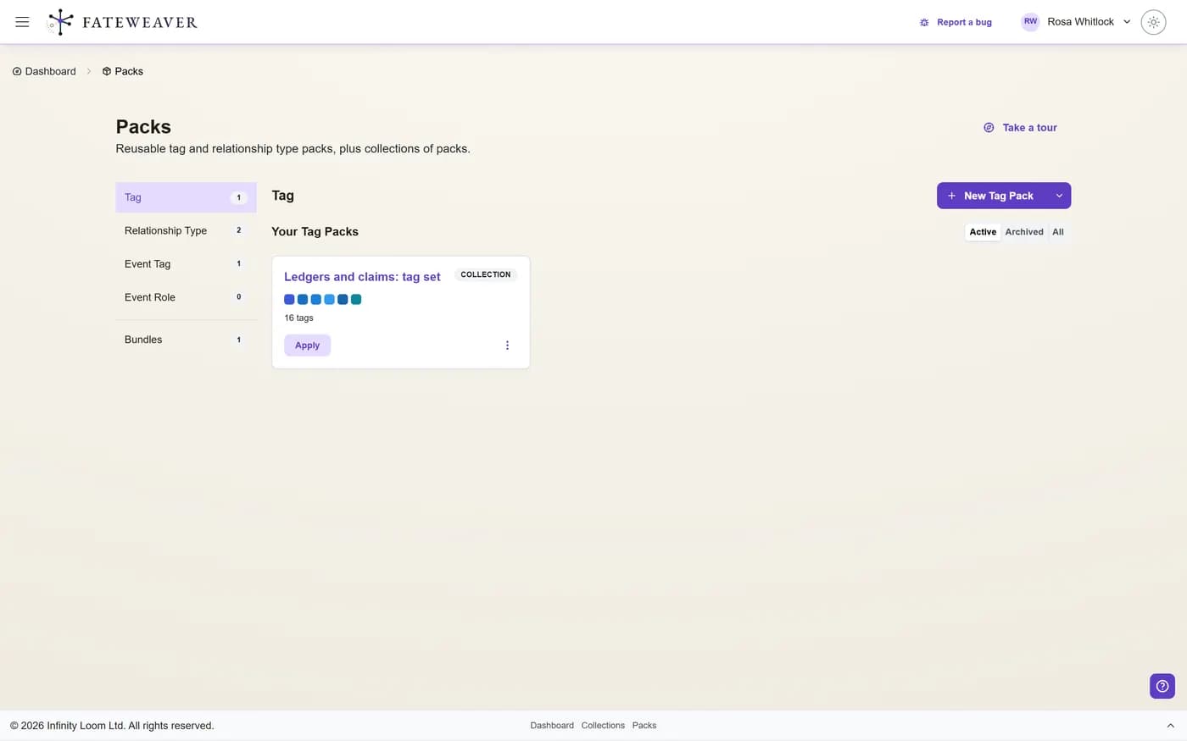Switch filter to All packs
The width and height of the screenshot is (1187, 741).
click(1058, 232)
